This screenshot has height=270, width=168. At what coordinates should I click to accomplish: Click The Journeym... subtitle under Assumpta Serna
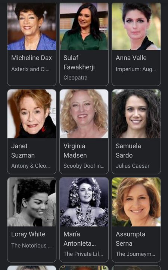136,254
